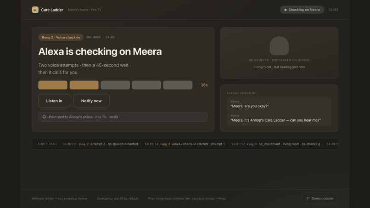This screenshot has width=370, height=208.
Task: Click the 14:02:17 audit timestamp
Action: pyautogui.click(x=70, y=144)
